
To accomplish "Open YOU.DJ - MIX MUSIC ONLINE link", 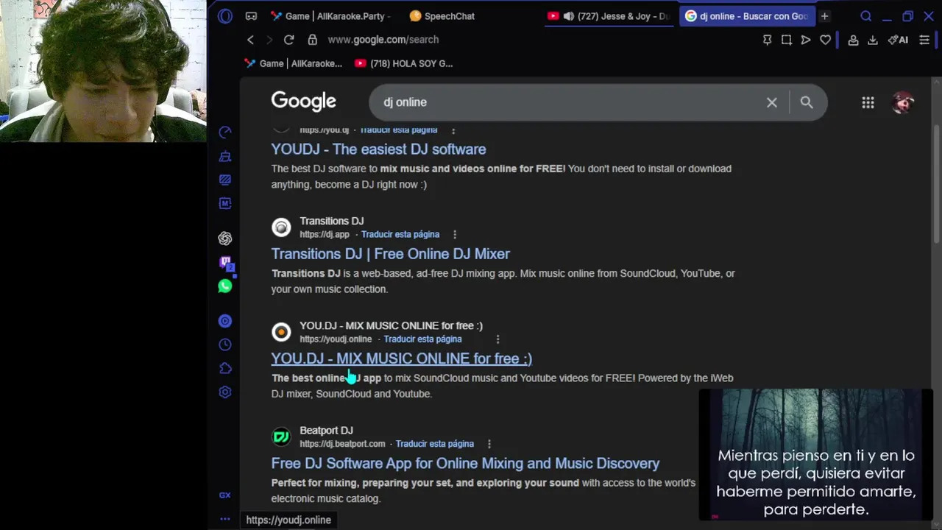I will tap(401, 358).
